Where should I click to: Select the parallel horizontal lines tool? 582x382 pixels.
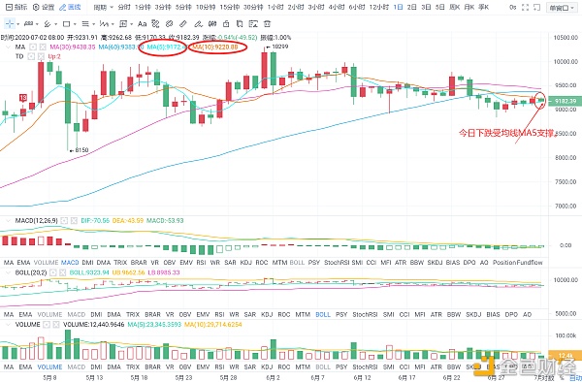click(85, 24)
